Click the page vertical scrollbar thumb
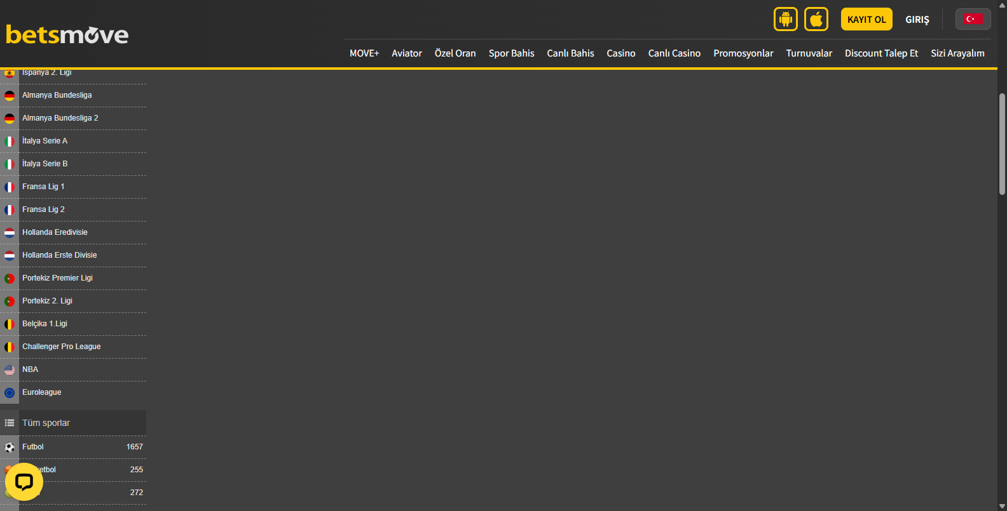The height and width of the screenshot is (511, 1007). click(1002, 143)
